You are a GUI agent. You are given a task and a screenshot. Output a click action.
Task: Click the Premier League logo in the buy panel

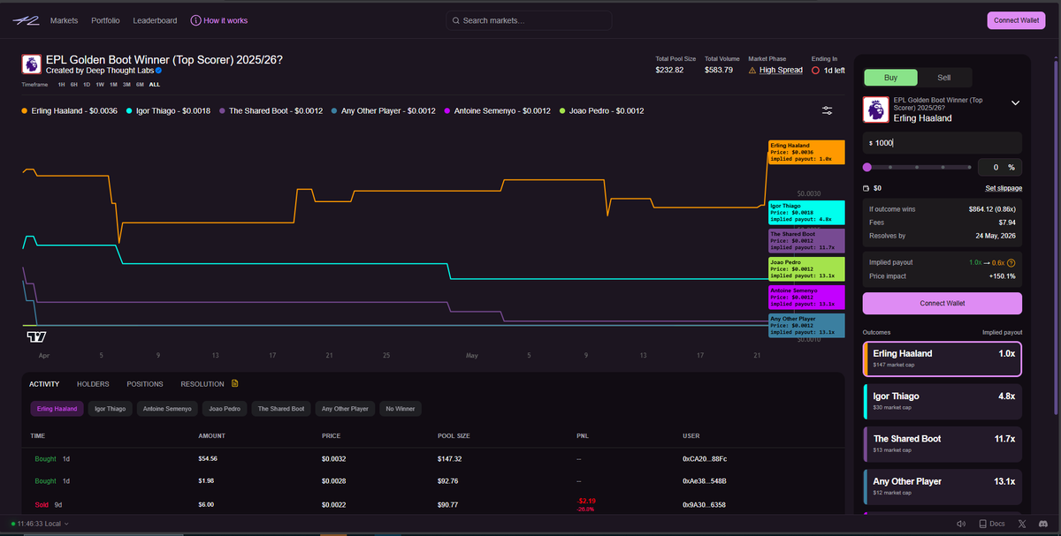875,109
